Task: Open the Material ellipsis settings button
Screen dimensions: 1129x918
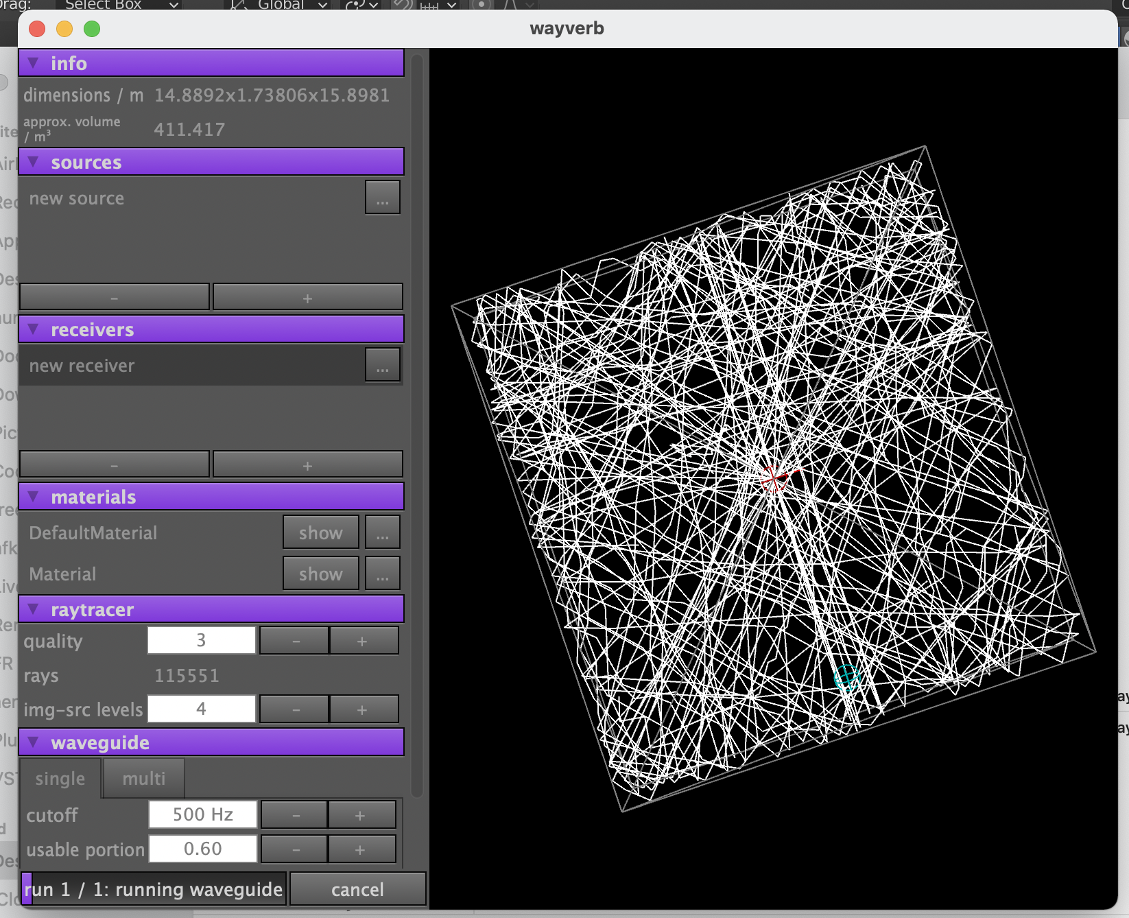Action: click(382, 574)
